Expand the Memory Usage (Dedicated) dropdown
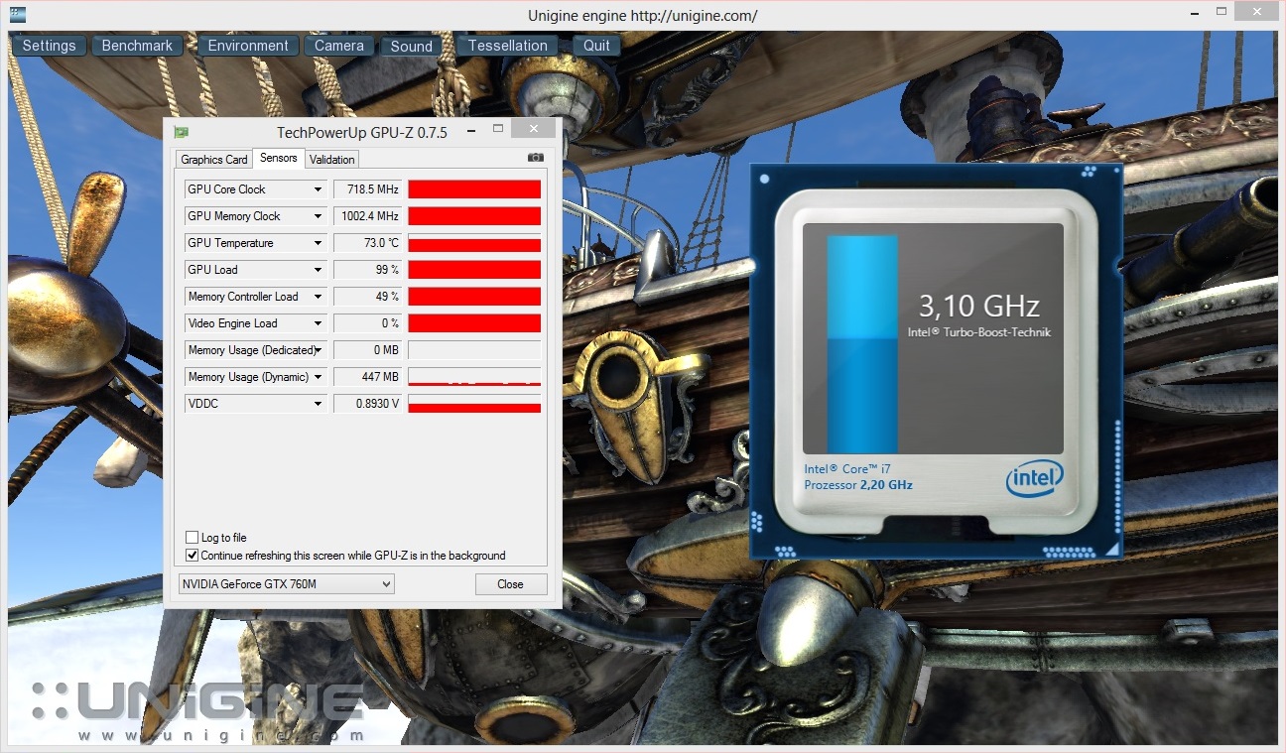The height and width of the screenshot is (753, 1286). point(319,350)
